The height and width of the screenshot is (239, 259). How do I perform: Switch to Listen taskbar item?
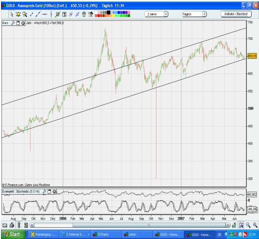click(x=137, y=235)
